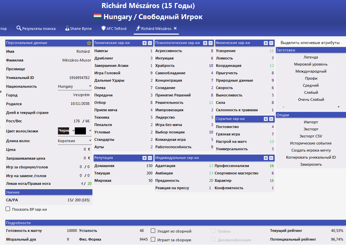
Task: Open the Длина волос dropdown
Action: (x=74, y=141)
